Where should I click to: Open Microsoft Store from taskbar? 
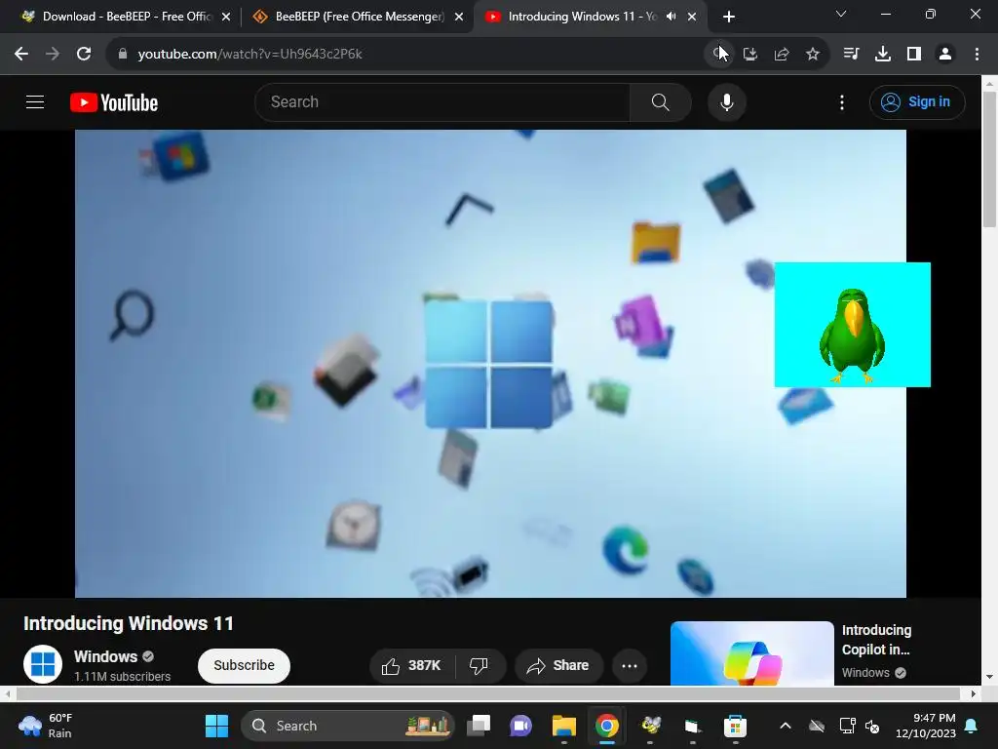coord(735,726)
